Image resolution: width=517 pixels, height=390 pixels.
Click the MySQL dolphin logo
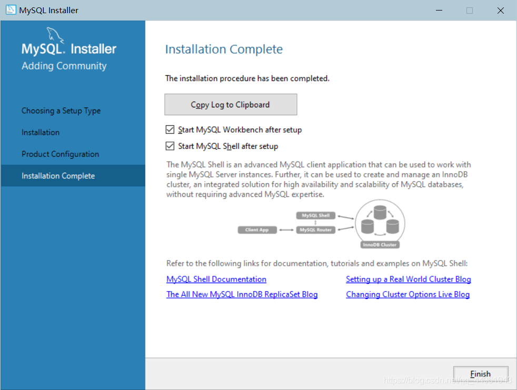click(55, 35)
